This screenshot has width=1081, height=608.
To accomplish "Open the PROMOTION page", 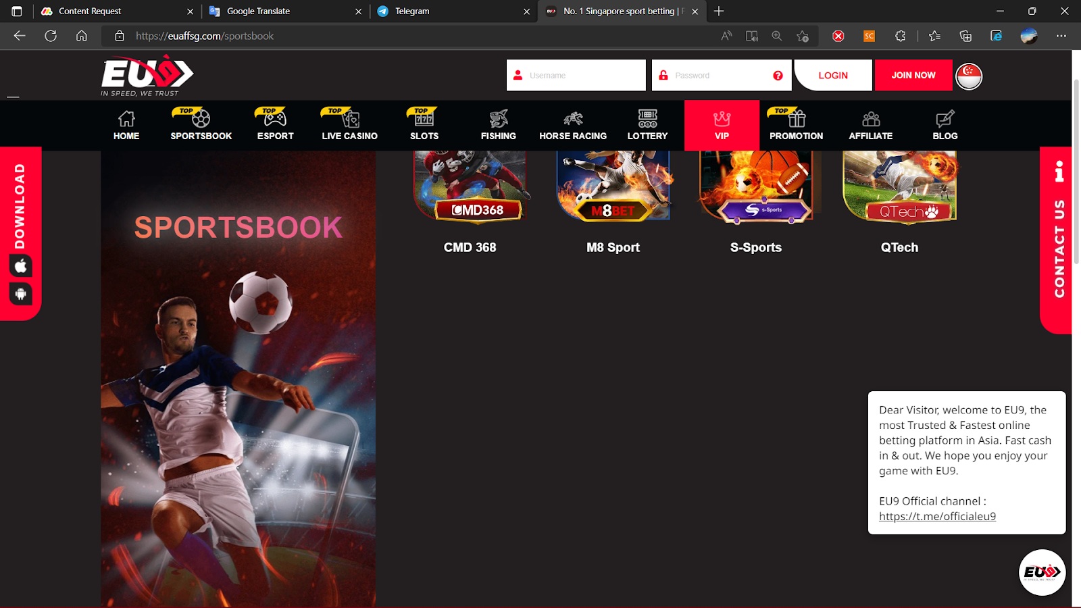I will [x=797, y=126].
